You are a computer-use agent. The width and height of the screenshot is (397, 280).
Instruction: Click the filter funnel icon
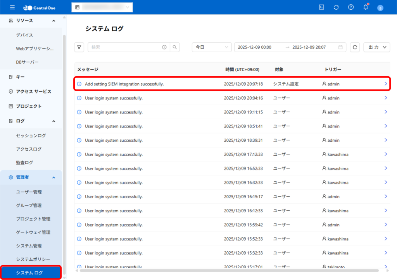(x=79, y=47)
